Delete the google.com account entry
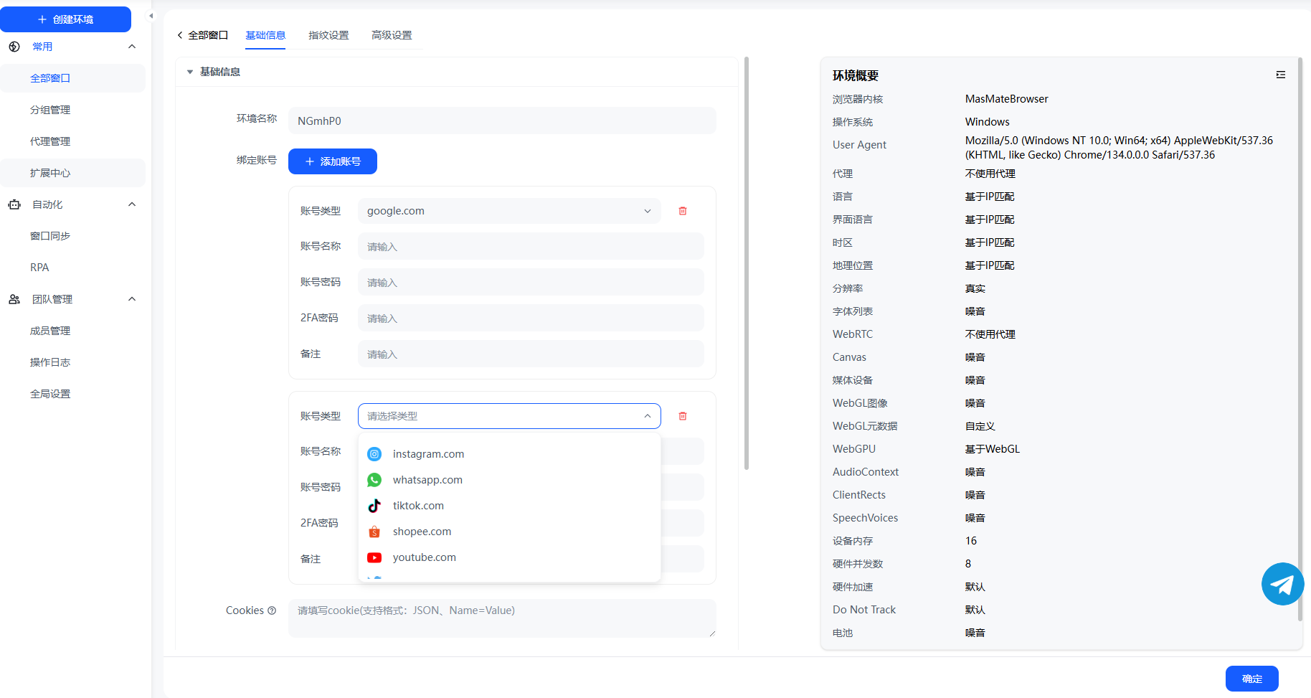The height and width of the screenshot is (698, 1311). (x=683, y=211)
